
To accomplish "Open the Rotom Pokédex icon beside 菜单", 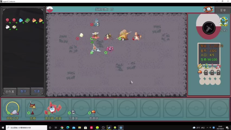I will click(x=208, y=10).
